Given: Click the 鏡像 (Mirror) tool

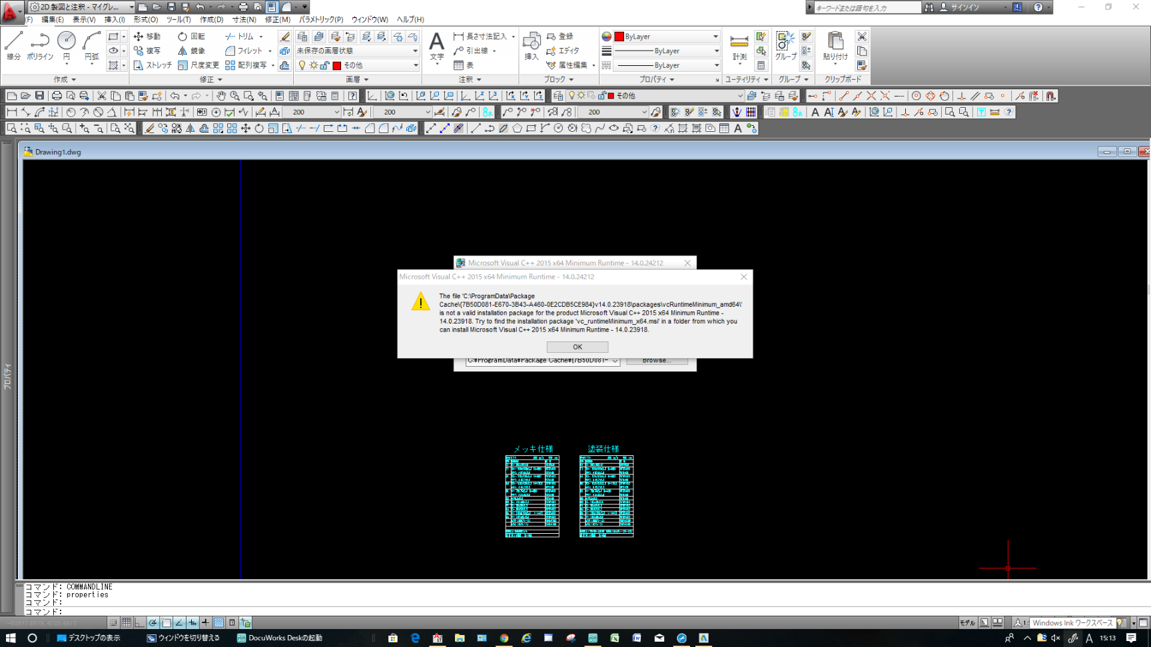Looking at the screenshot, I should 191,51.
